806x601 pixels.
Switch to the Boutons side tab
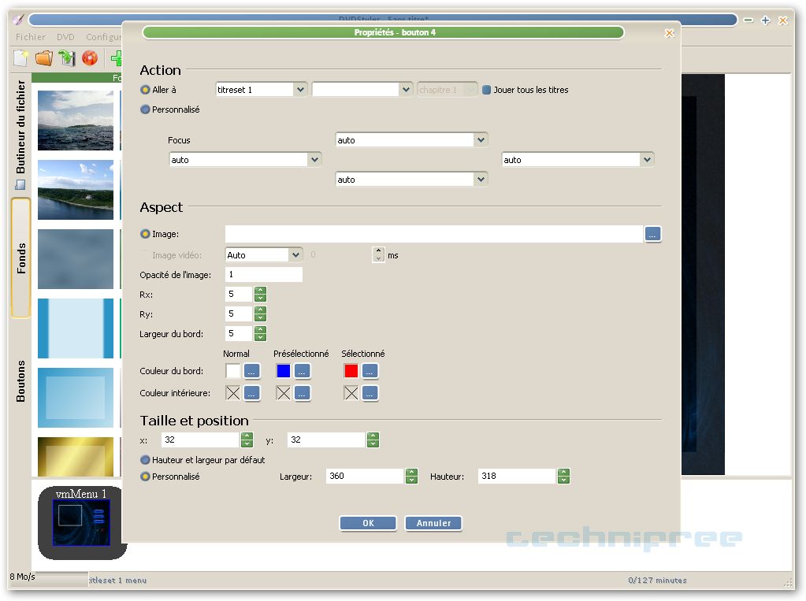[x=21, y=381]
